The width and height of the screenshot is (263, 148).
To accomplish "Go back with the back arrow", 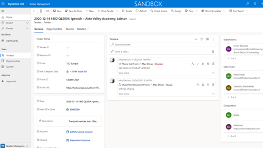I will click(34, 11).
